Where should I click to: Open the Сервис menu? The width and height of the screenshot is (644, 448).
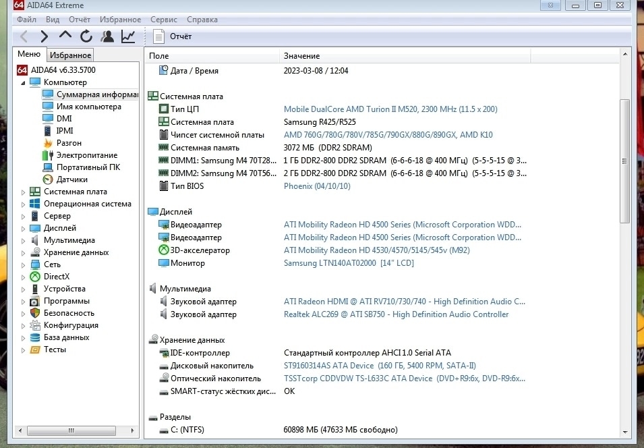click(164, 20)
